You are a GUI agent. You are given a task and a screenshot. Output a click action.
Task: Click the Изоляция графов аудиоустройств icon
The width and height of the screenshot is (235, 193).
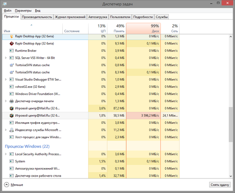click(x=11, y=123)
